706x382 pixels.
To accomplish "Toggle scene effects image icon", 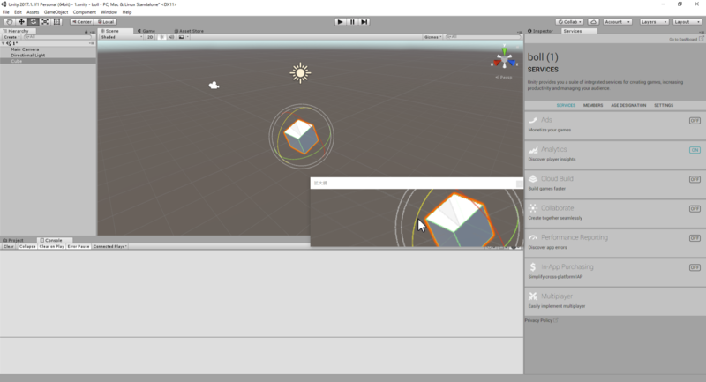I will pyautogui.click(x=181, y=37).
